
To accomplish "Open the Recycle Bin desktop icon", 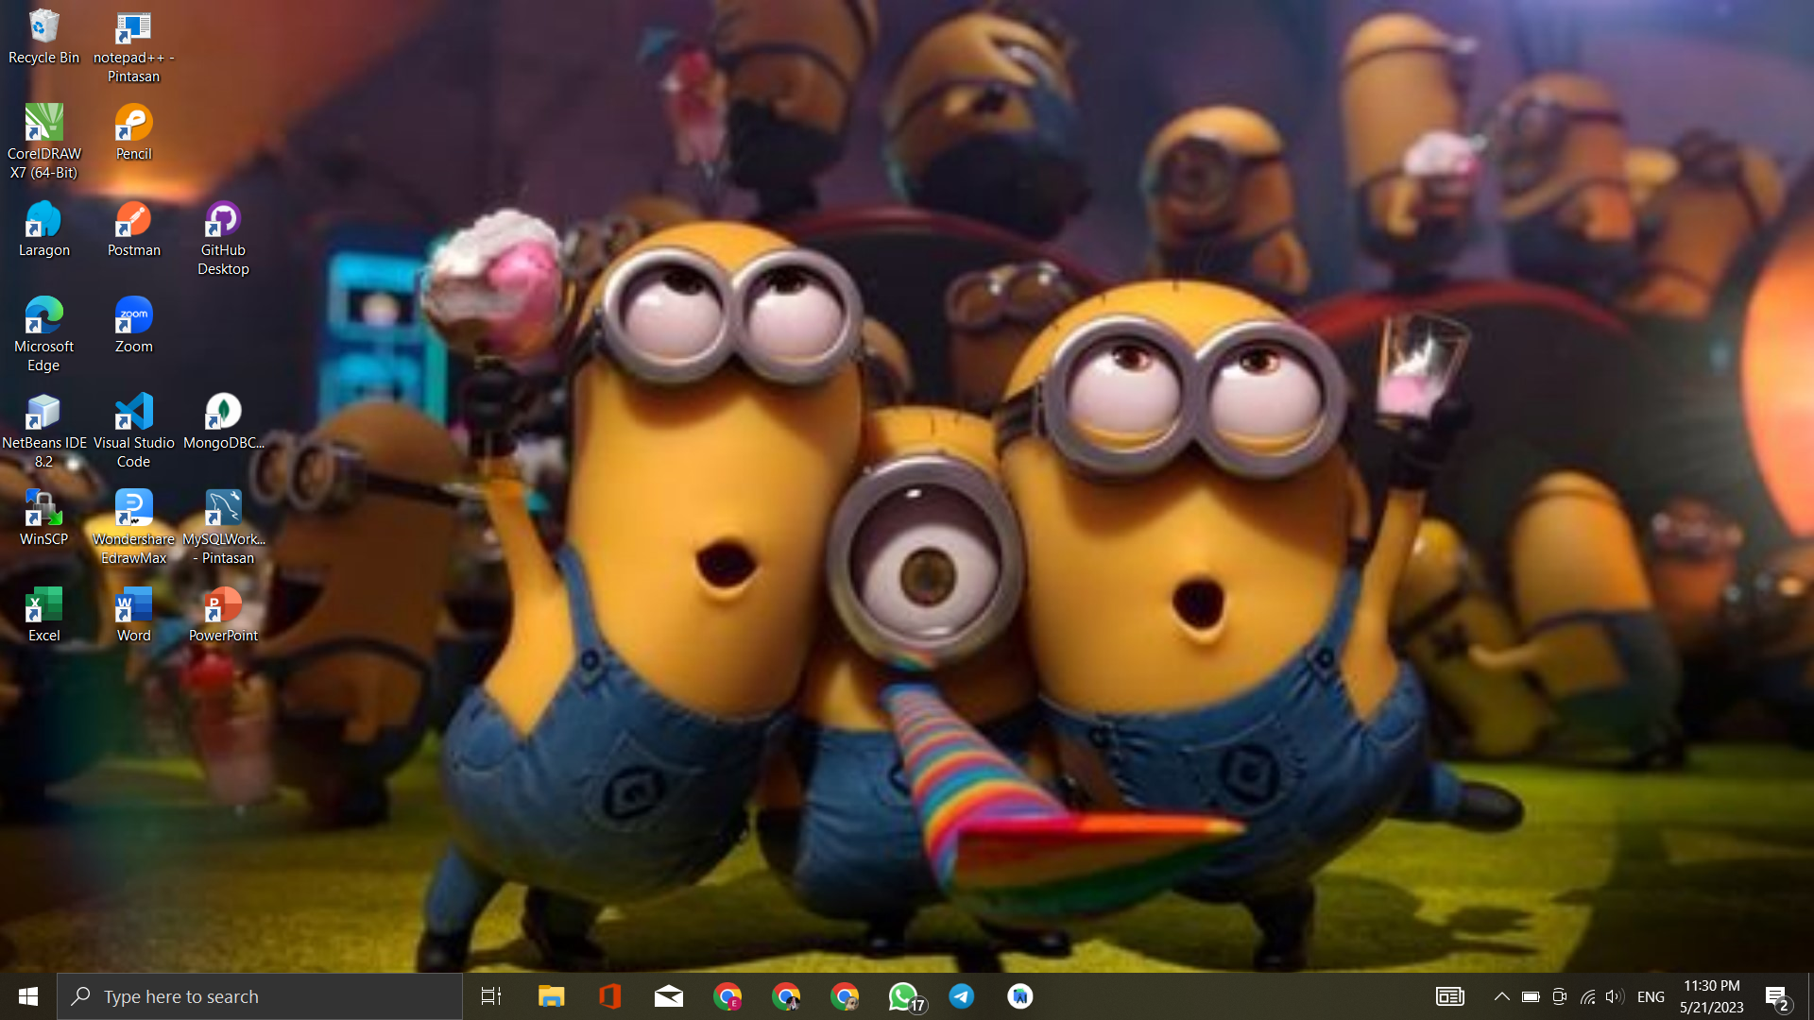I will pyautogui.click(x=43, y=38).
